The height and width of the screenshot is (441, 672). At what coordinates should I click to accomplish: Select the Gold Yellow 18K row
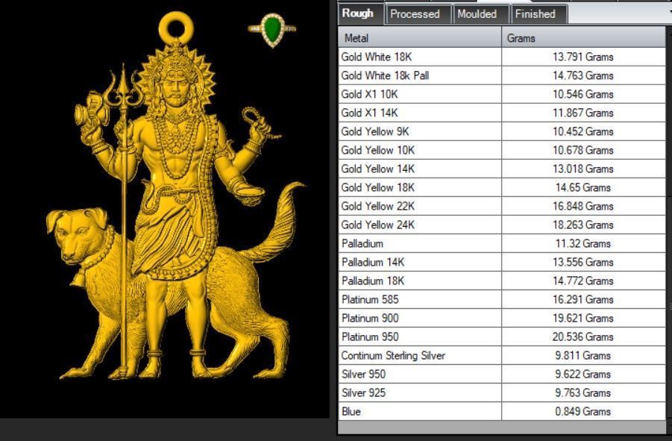click(x=501, y=187)
